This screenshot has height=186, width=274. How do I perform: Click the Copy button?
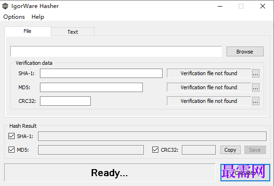230,150
